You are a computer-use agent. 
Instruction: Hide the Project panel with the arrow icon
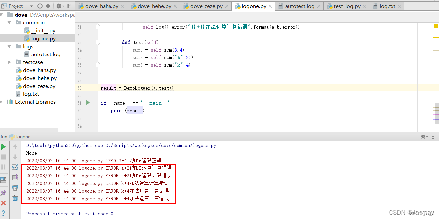70,6
